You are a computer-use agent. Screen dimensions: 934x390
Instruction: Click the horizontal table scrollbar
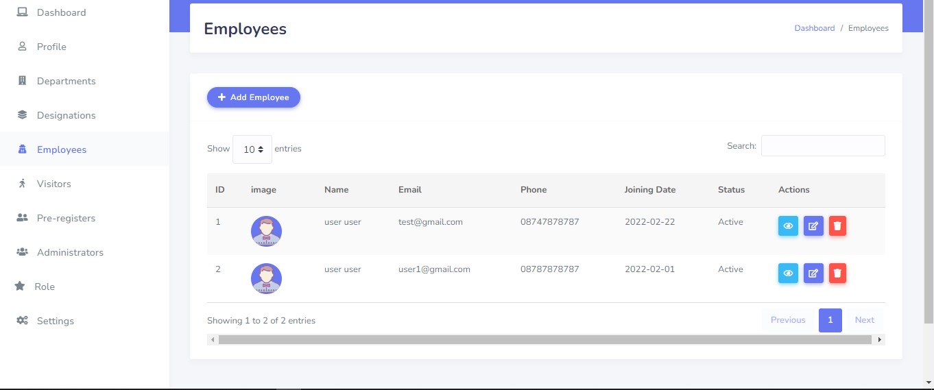(x=545, y=339)
